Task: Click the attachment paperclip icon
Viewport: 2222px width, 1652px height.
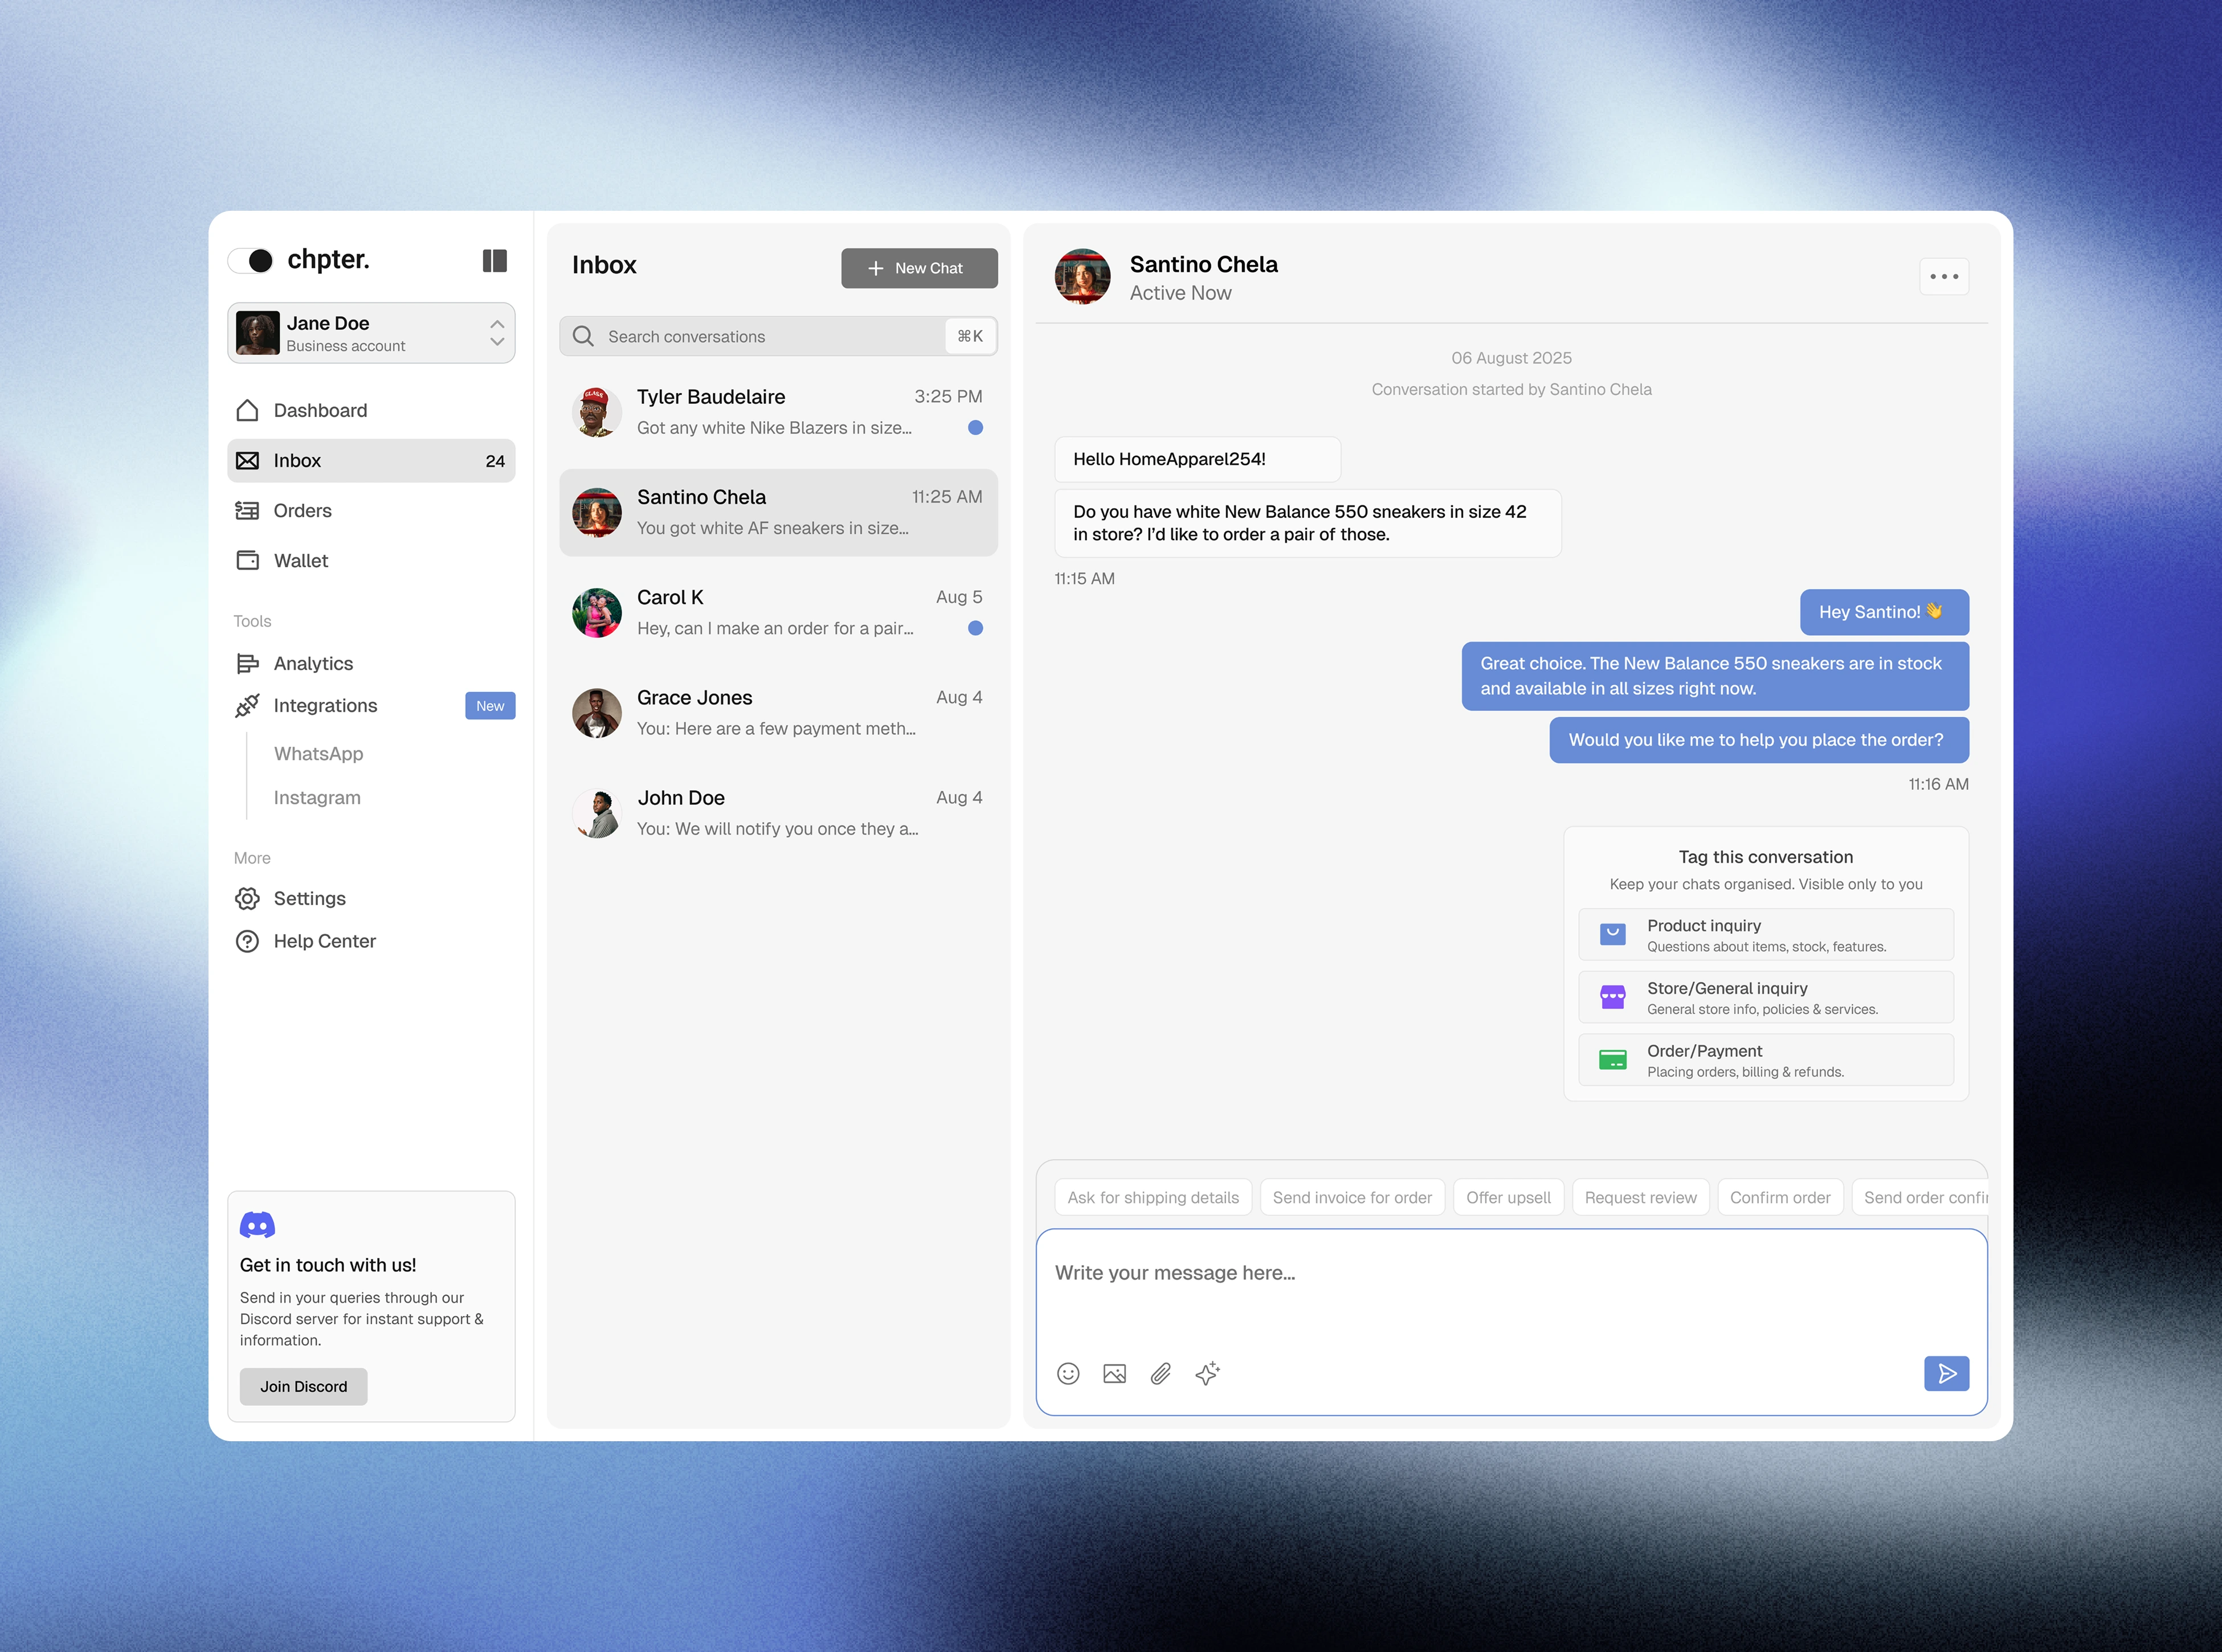Action: click(x=1160, y=1373)
